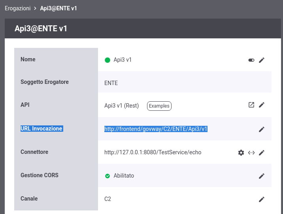Click the Api3@ENTE v1 breadcrumb entry
The image size is (283, 214).
[58, 8]
